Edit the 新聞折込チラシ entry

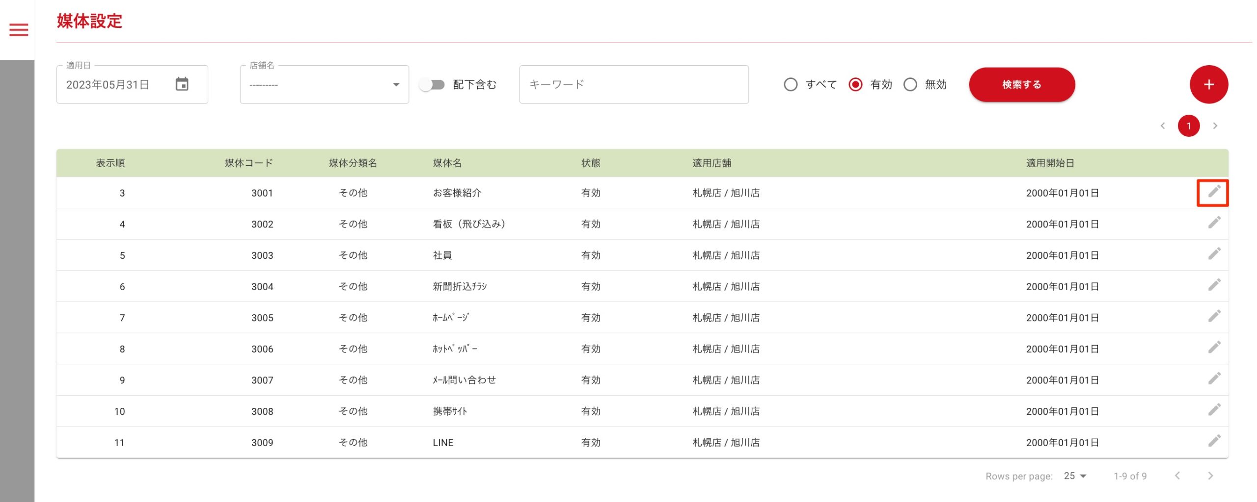pos(1214,285)
